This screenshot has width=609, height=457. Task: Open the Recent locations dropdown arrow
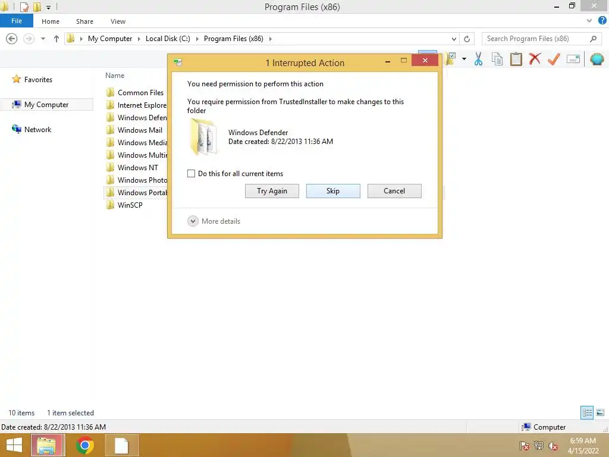tap(43, 39)
